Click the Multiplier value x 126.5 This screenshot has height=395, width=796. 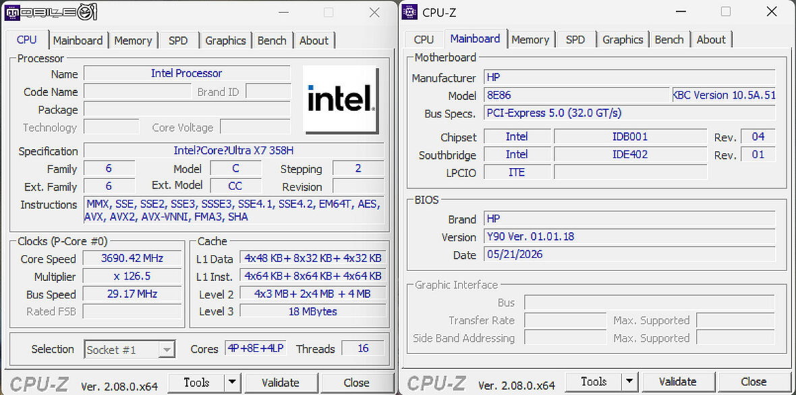(132, 276)
